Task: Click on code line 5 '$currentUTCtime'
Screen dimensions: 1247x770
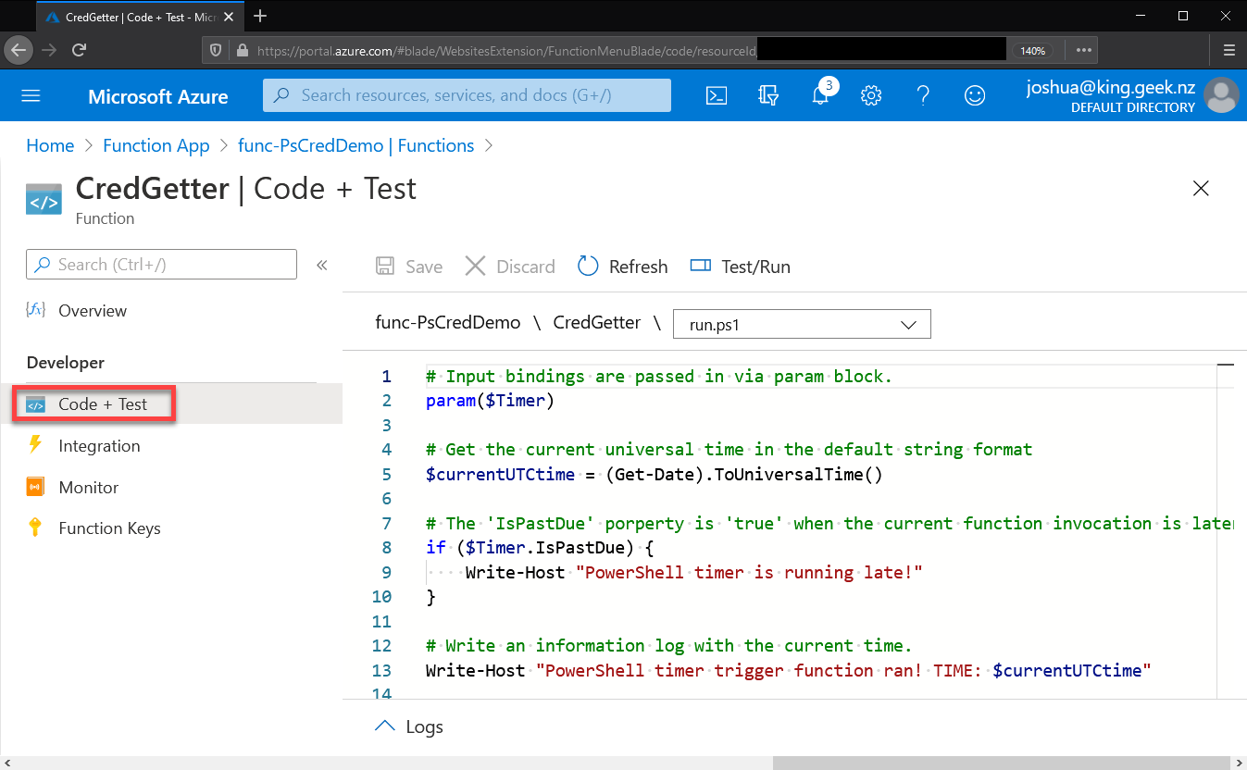Action: 500,475
